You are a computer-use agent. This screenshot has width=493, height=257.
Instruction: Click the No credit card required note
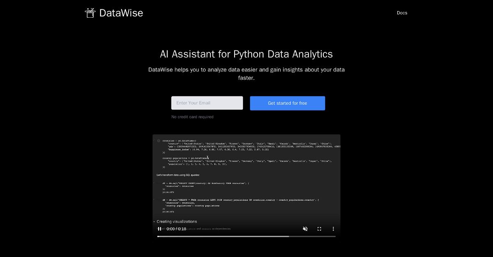click(x=192, y=117)
